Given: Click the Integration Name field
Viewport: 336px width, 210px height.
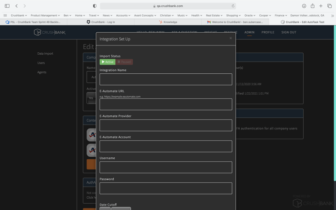Looking at the screenshot, I should point(166,79).
